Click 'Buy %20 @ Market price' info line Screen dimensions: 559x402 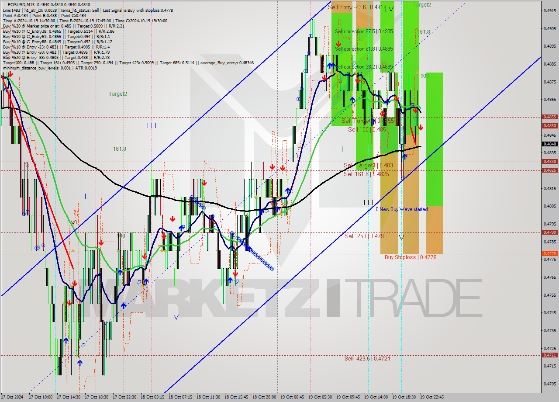click(x=63, y=26)
